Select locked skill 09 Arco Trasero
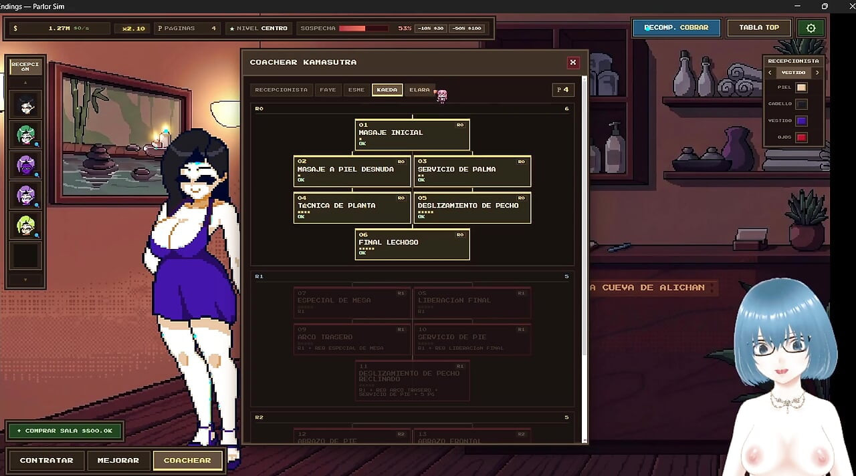This screenshot has width=856, height=476. (352, 339)
